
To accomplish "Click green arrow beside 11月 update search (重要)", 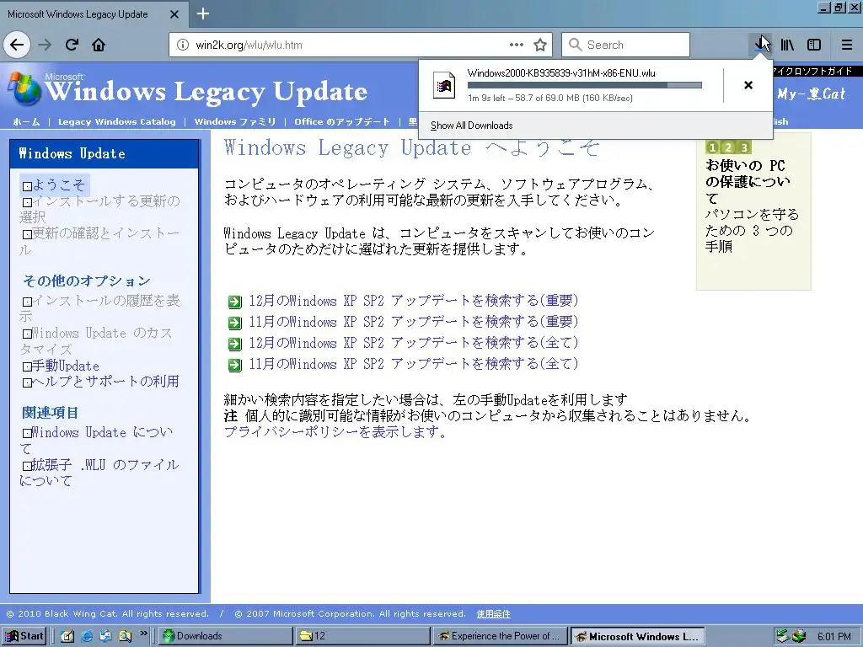I will pyautogui.click(x=235, y=323).
